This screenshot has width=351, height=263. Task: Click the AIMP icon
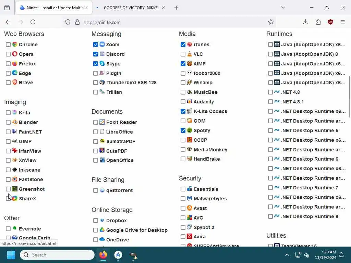coord(189,63)
